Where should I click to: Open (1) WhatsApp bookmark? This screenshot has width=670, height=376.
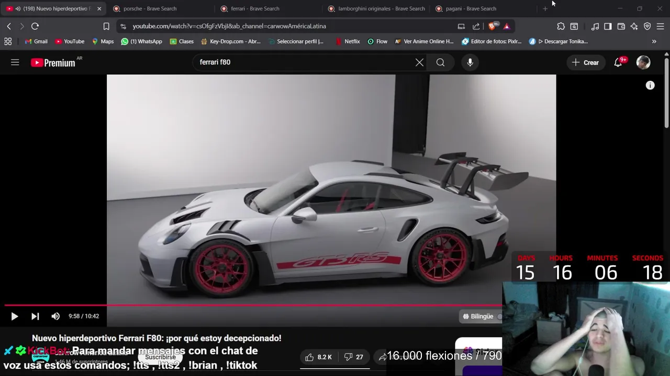click(x=141, y=41)
